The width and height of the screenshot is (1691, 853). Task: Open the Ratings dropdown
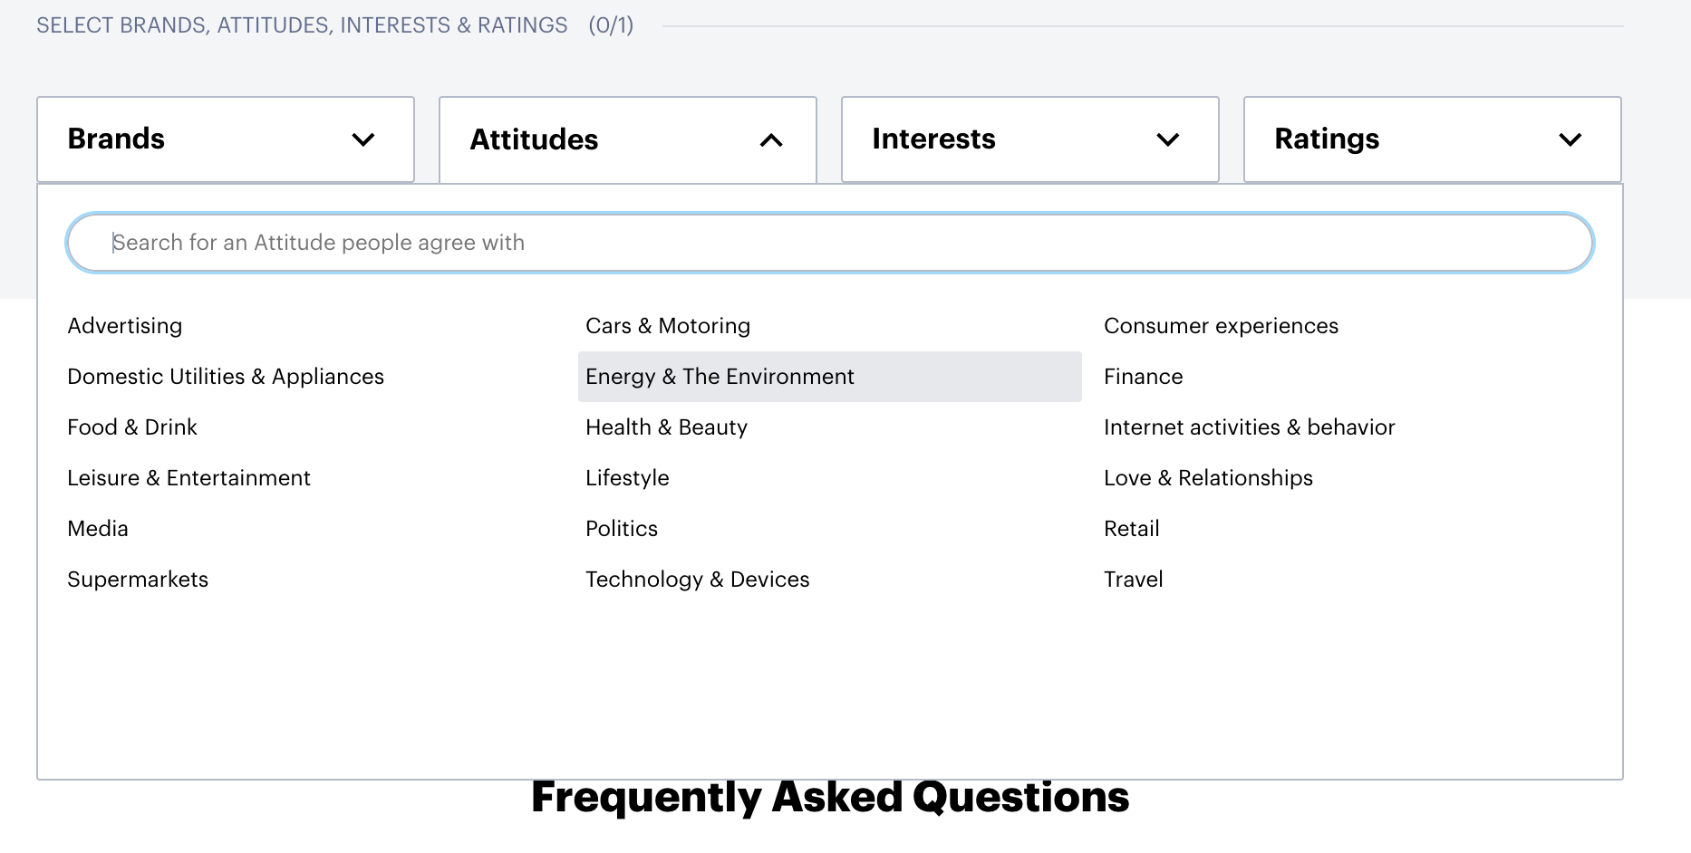pyautogui.click(x=1432, y=139)
